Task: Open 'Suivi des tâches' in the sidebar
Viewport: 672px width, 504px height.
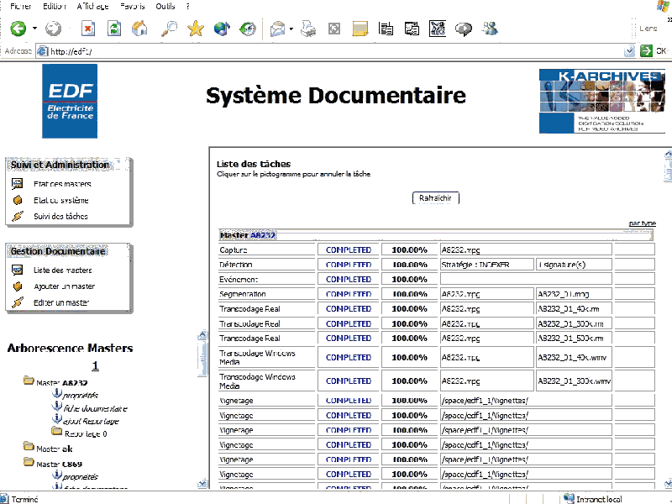Action: (x=60, y=217)
